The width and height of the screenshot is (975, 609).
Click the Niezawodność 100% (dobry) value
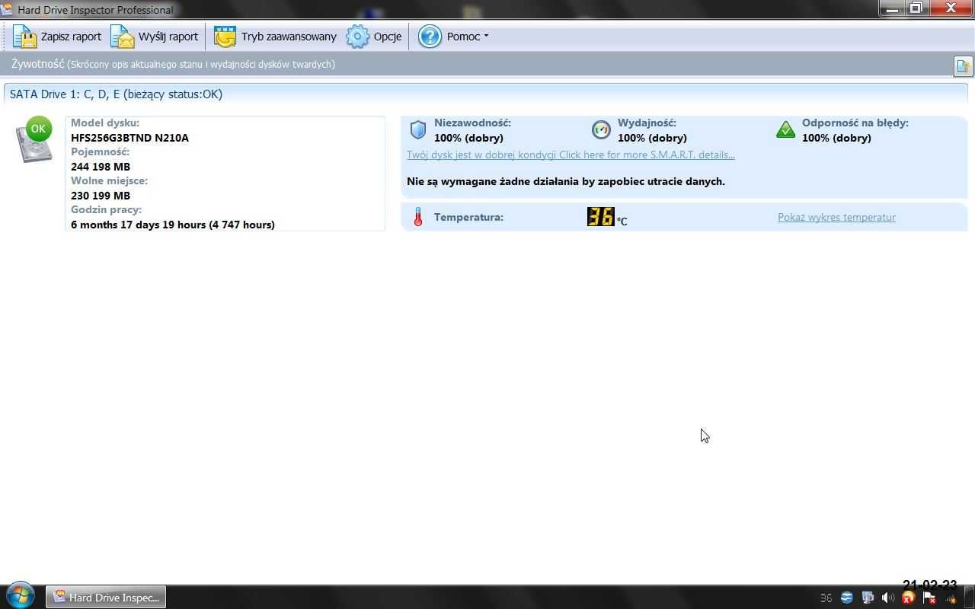tap(468, 138)
